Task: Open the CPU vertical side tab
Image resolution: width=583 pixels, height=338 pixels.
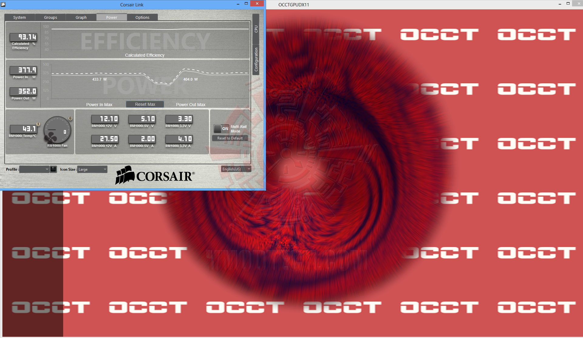Action: 256,29
